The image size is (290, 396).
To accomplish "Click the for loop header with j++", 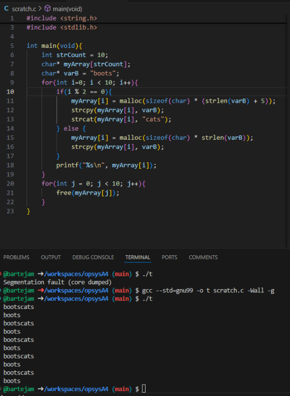I will coord(93,184).
